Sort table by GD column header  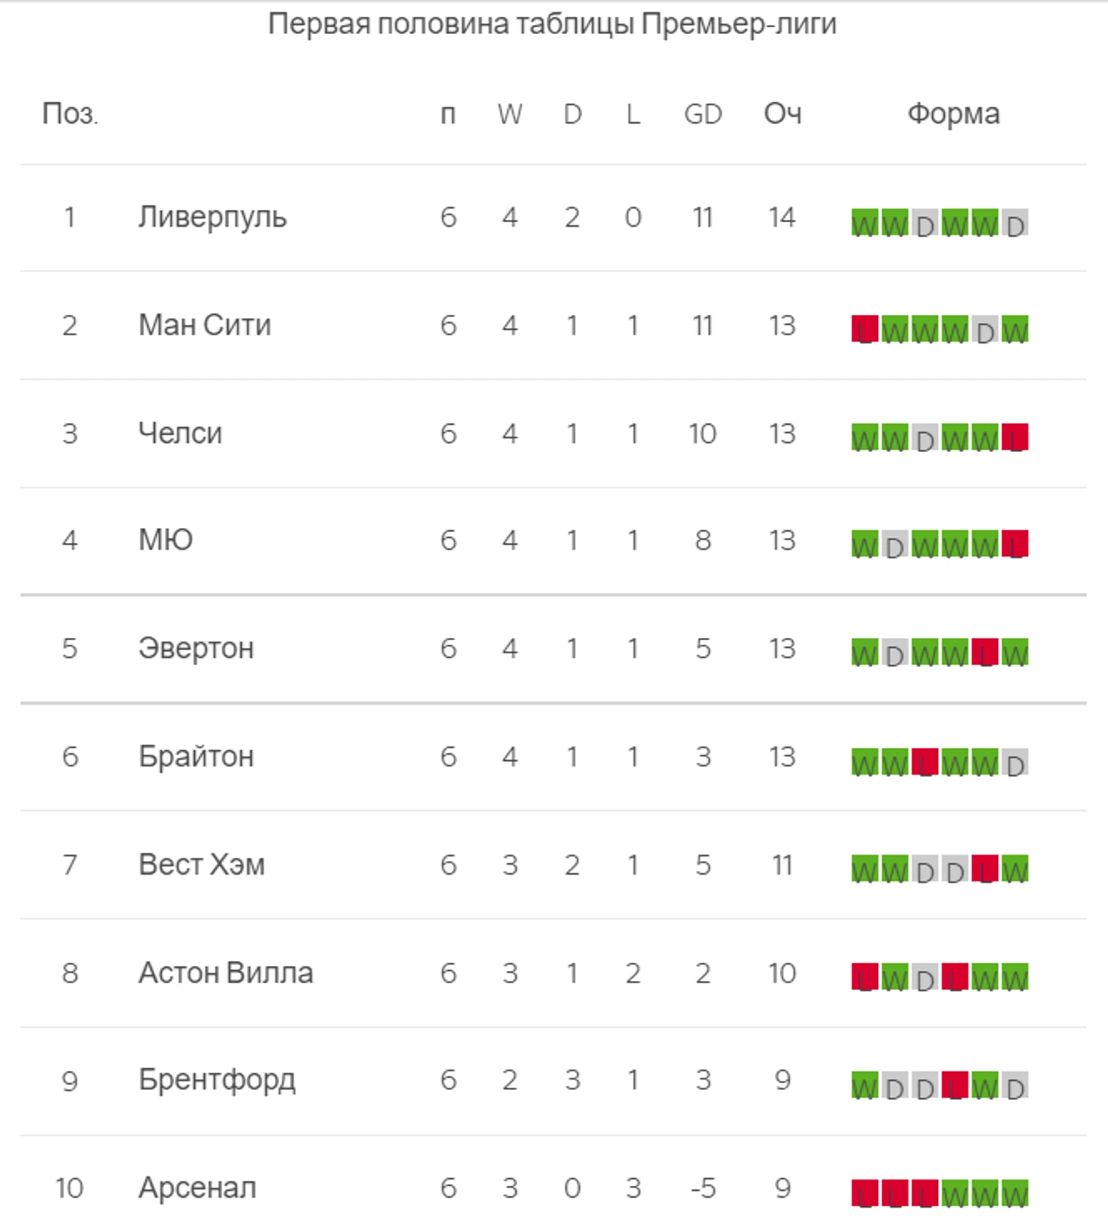(x=703, y=114)
